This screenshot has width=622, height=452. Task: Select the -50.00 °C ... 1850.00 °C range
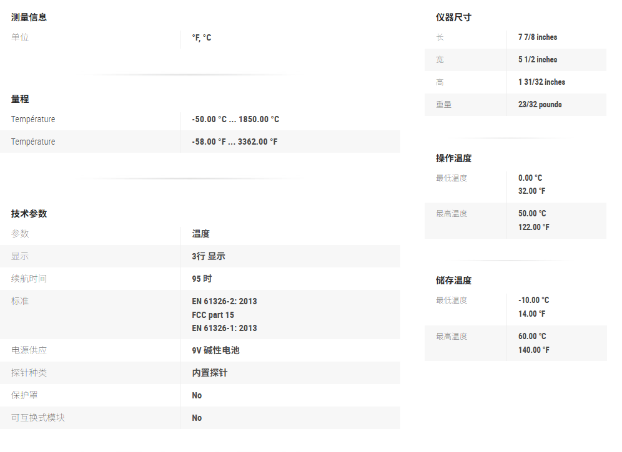pos(235,120)
